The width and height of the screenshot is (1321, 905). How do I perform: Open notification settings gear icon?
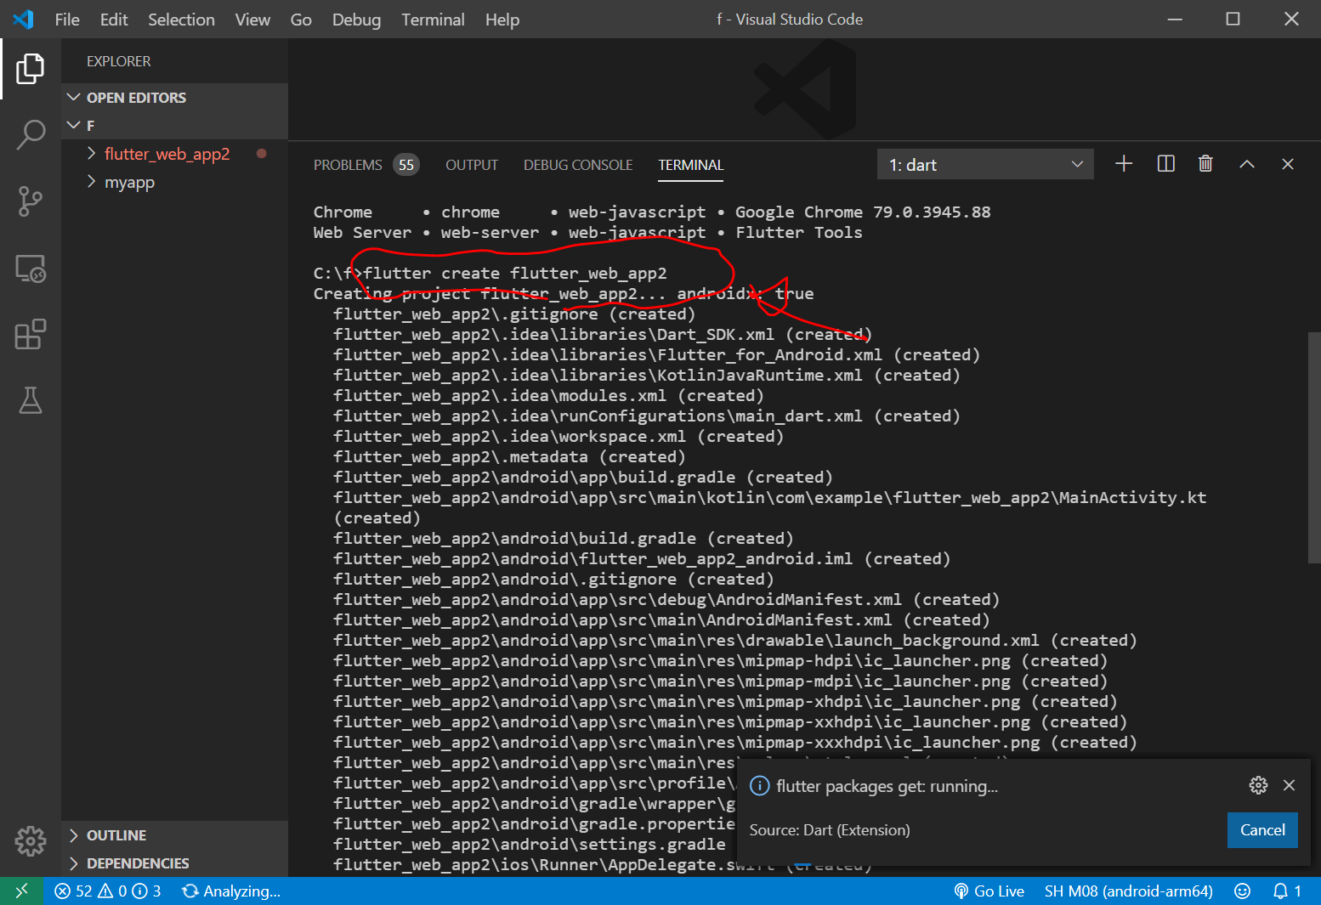pos(1258,785)
